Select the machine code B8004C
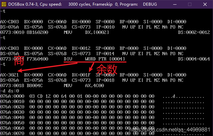 click(35, 85)
